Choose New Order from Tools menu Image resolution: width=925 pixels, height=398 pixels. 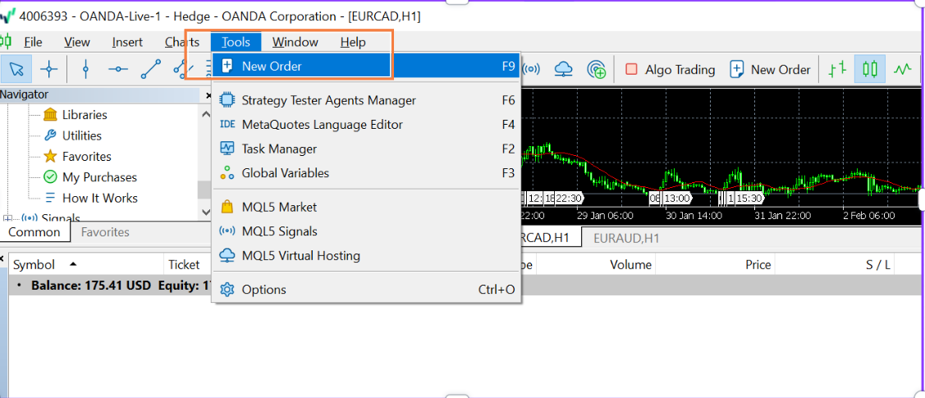point(272,66)
